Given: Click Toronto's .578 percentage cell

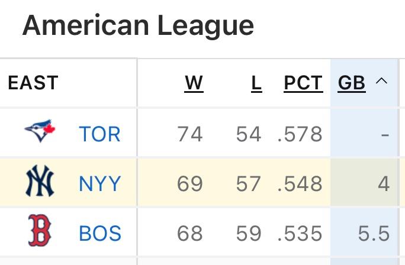Looking at the screenshot, I should point(300,134).
